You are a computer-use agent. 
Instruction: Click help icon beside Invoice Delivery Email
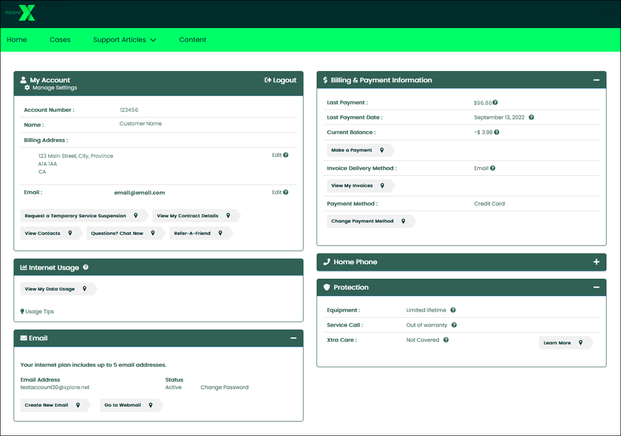click(493, 168)
